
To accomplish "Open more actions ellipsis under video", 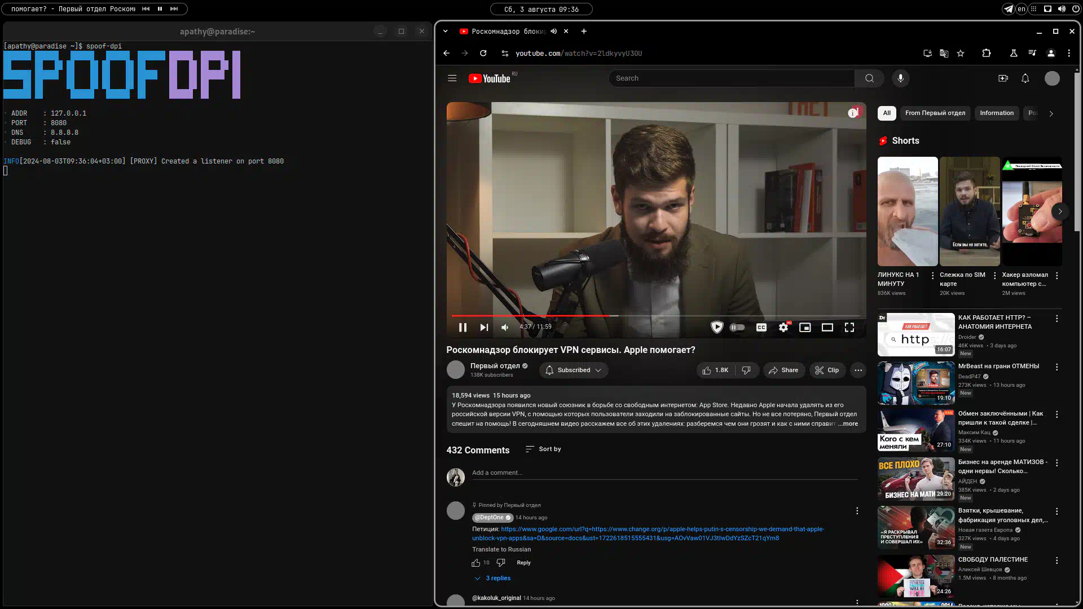I will [858, 370].
